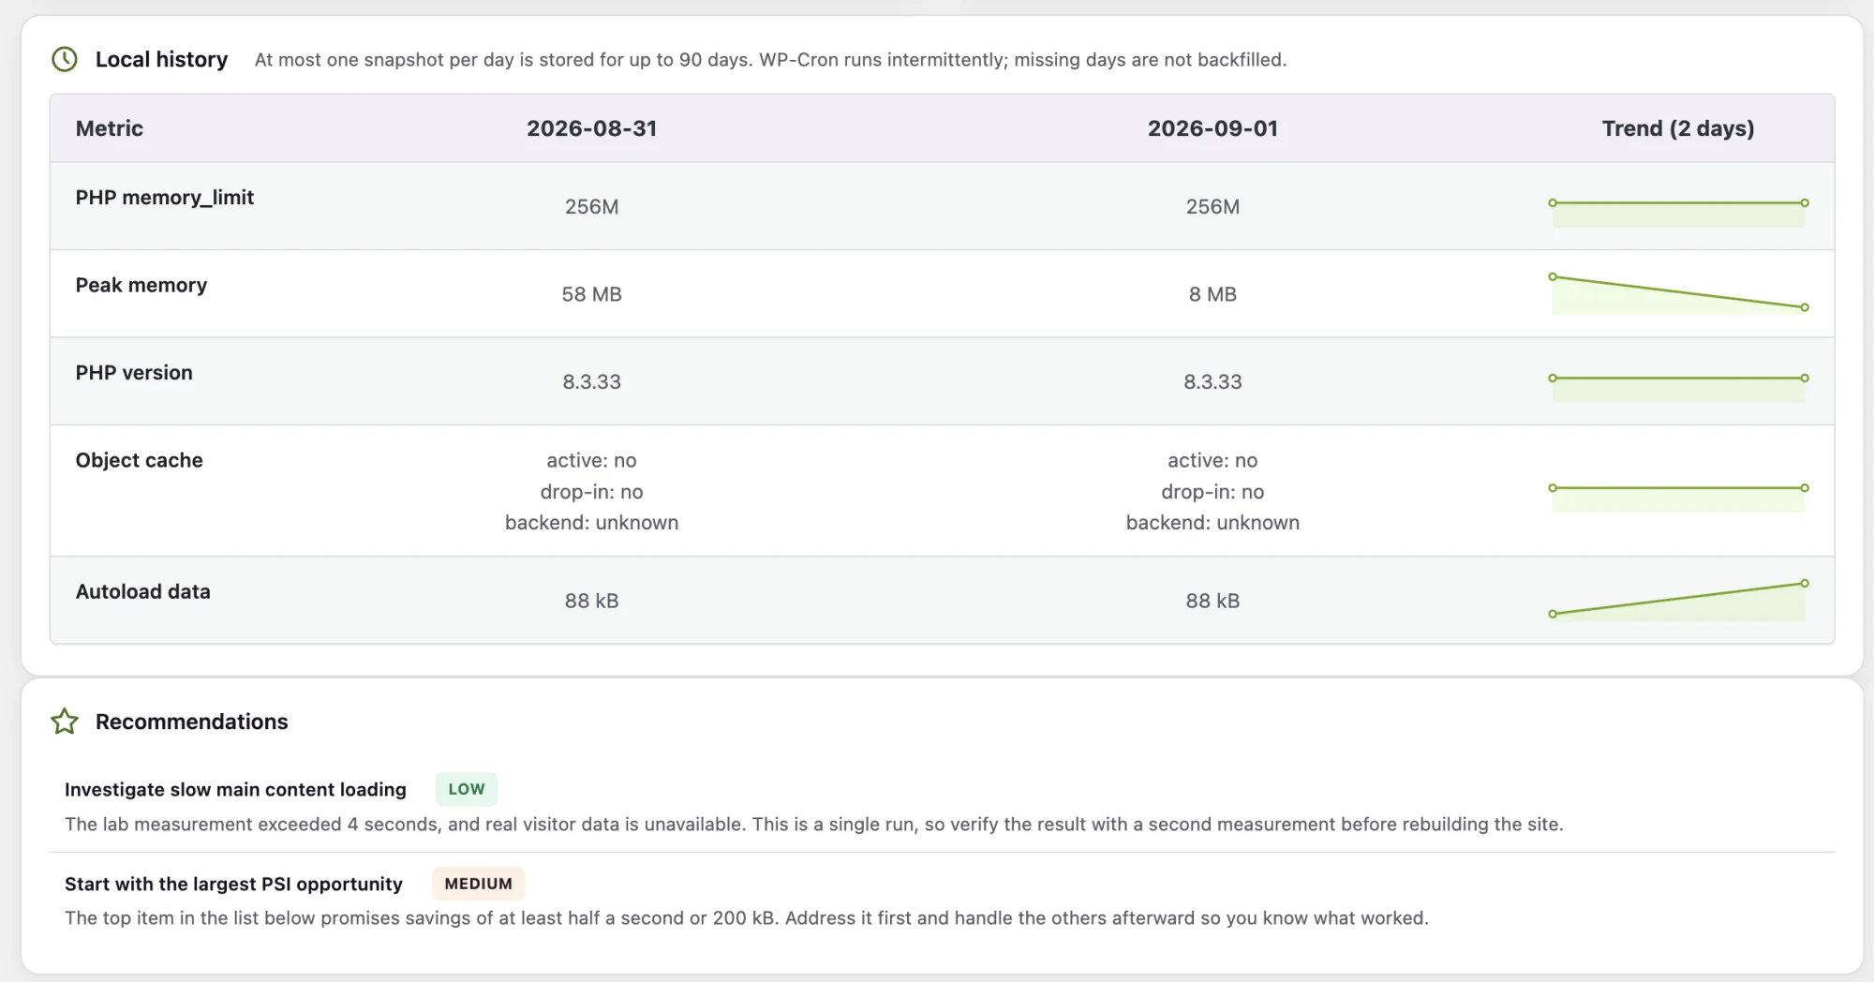Click the Object cache trend sparkline
Viewport: 1874px width, 982px height.
click(x=1678, y=497)
